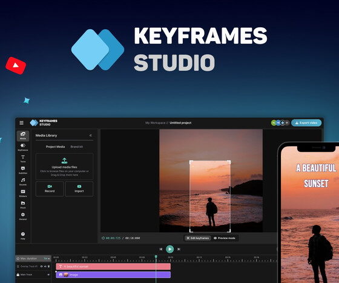Viewport: 339px width, 283px height.
Task: Click the Edit keyframes button
Action: (197, 238)
